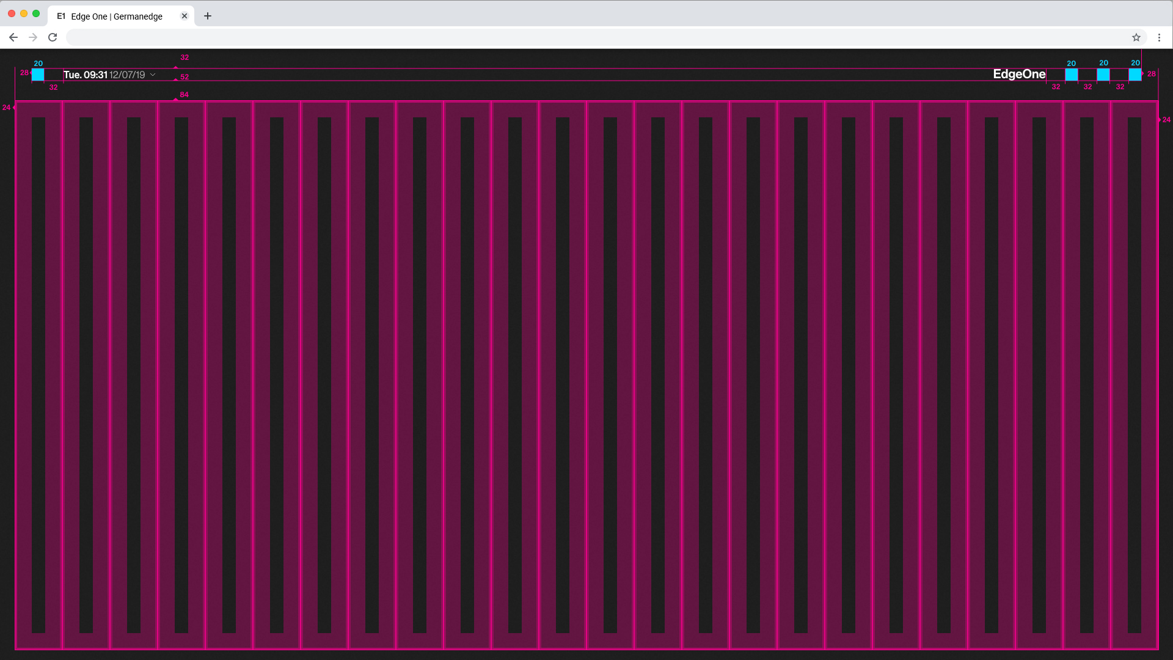Image resolution: width=1173 pixels, height=660 pixels.
Task: Bookmark this page with the star icon
Action: (x=1136, y=37)
